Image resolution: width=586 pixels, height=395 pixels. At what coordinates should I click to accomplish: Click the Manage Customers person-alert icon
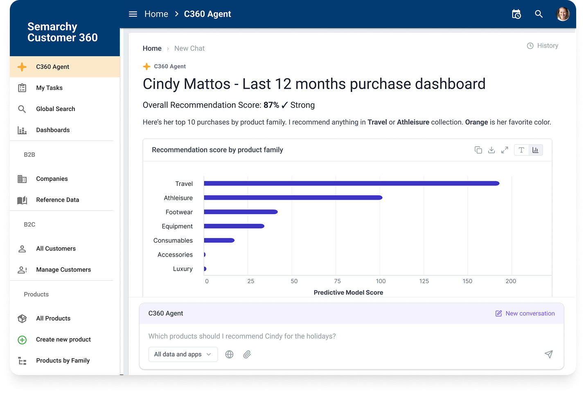[x=22, y=270]
